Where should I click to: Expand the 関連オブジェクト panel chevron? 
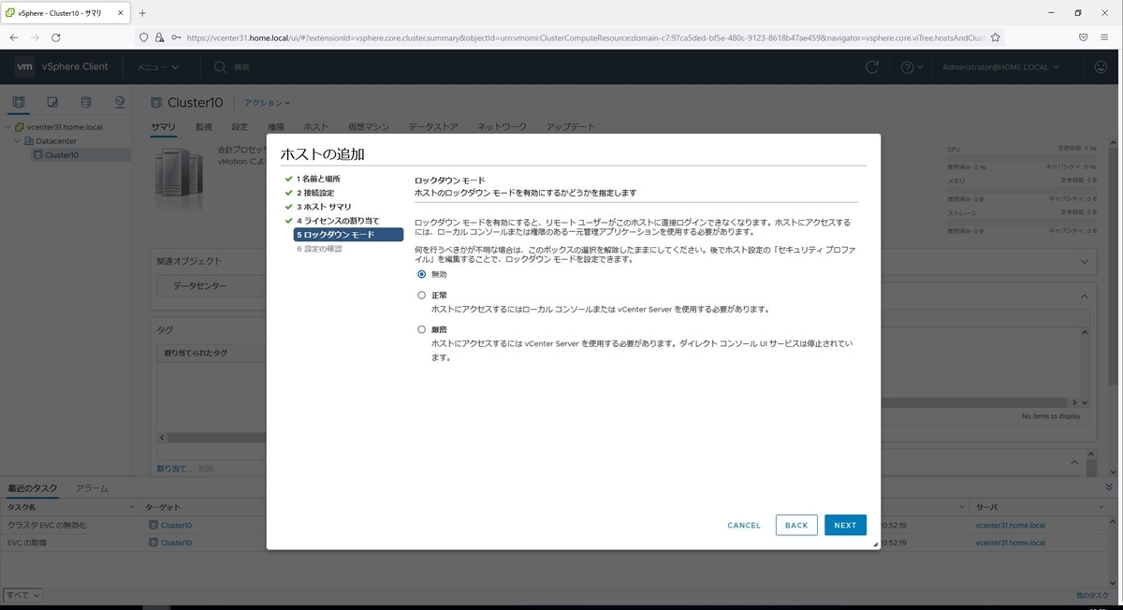point(1085,262)
